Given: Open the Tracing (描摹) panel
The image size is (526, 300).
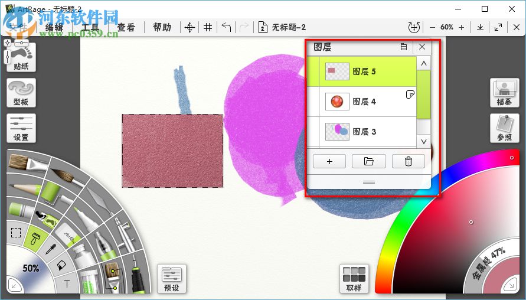Looking at the screenshot, I should tap(505, 93).
